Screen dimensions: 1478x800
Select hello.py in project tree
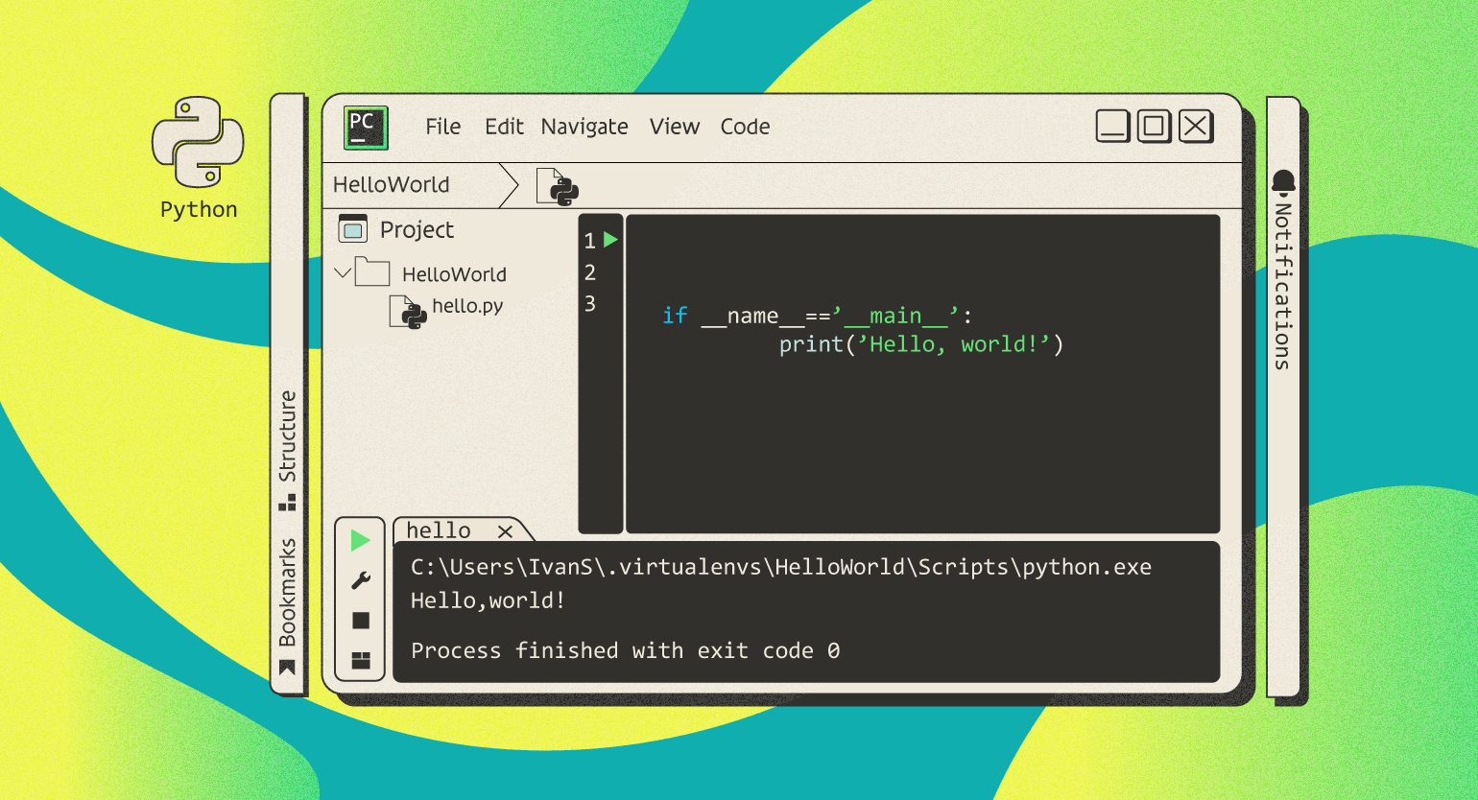pyautogui.click(x=466, y=306)
